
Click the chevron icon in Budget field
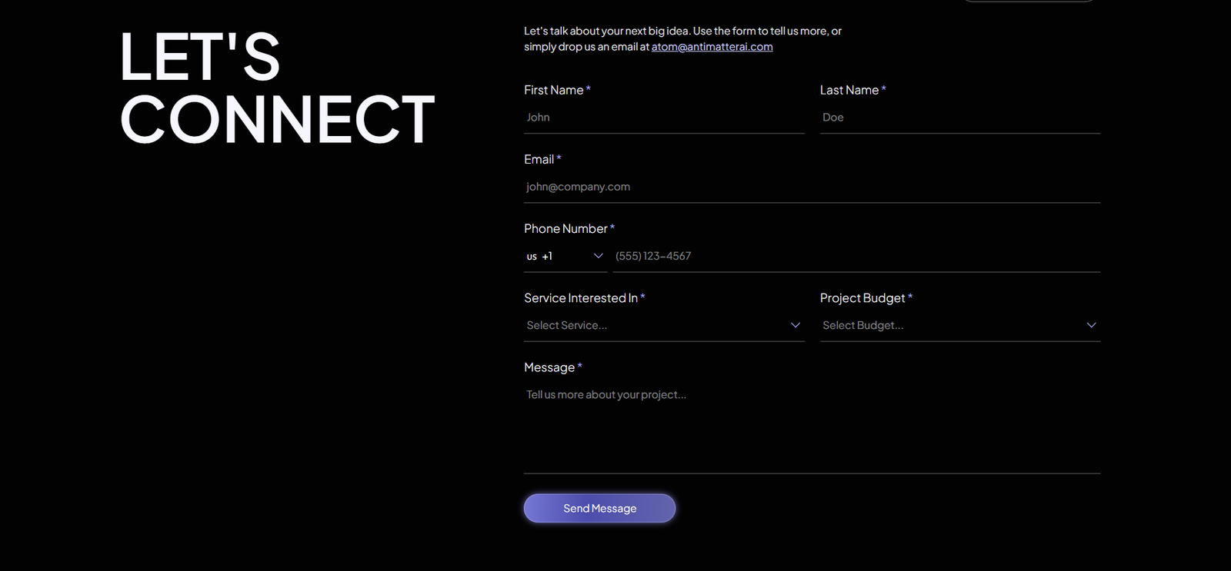point(1091,325)
